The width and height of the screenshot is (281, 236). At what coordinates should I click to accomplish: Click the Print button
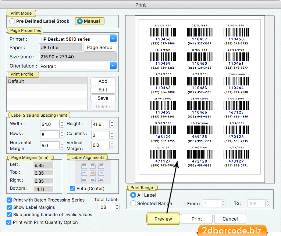[197, 219]
